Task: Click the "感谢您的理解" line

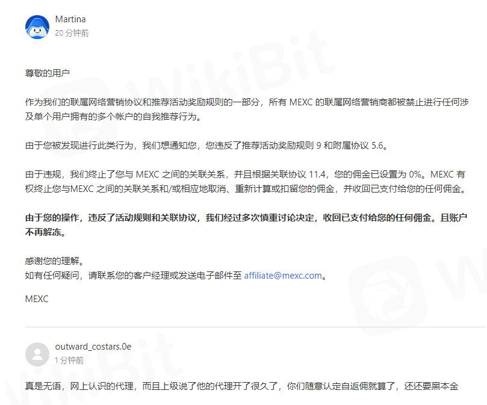Action: pos(55,261)
